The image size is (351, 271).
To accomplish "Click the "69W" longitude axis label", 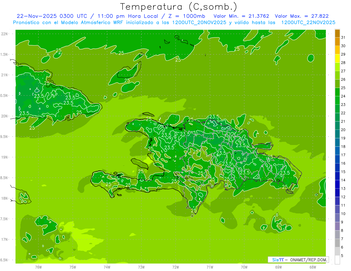I will click(x=278, y=267).
